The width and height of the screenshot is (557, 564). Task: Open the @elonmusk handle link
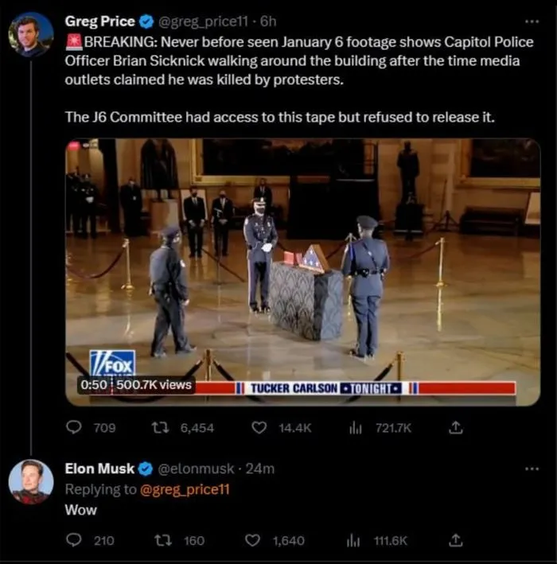[196, 469]
